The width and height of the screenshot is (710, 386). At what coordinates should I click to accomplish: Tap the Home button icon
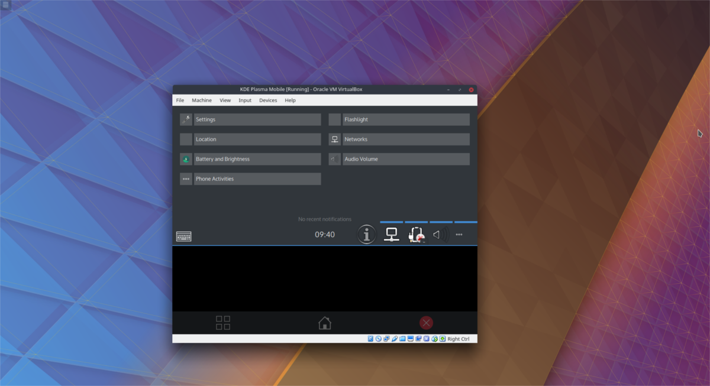coord(325,323)
